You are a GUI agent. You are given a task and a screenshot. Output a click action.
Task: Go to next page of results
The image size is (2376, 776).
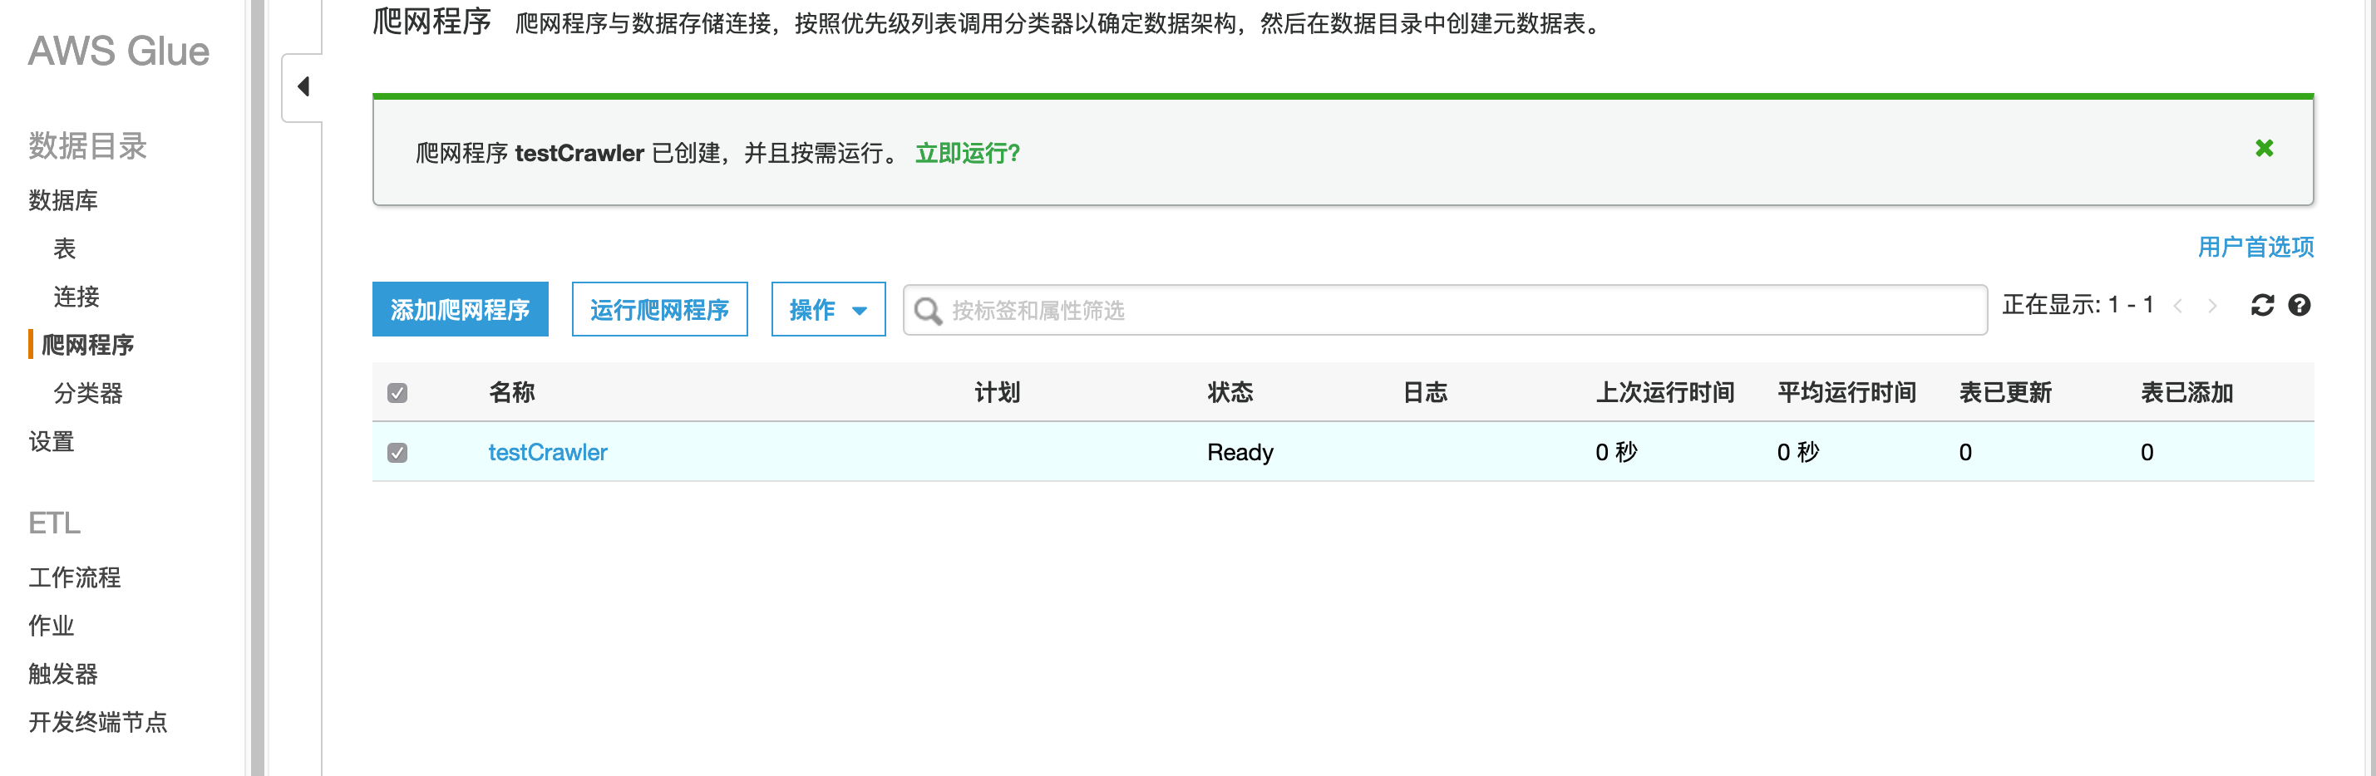coord(2212,306)
